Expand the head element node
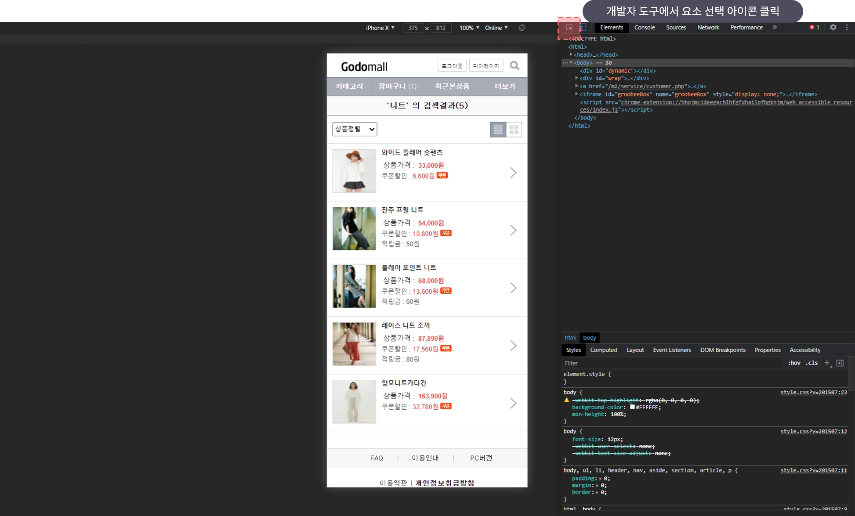Image resolution: width=855 pixels, height=516 pixels. [x=571, y=54]
